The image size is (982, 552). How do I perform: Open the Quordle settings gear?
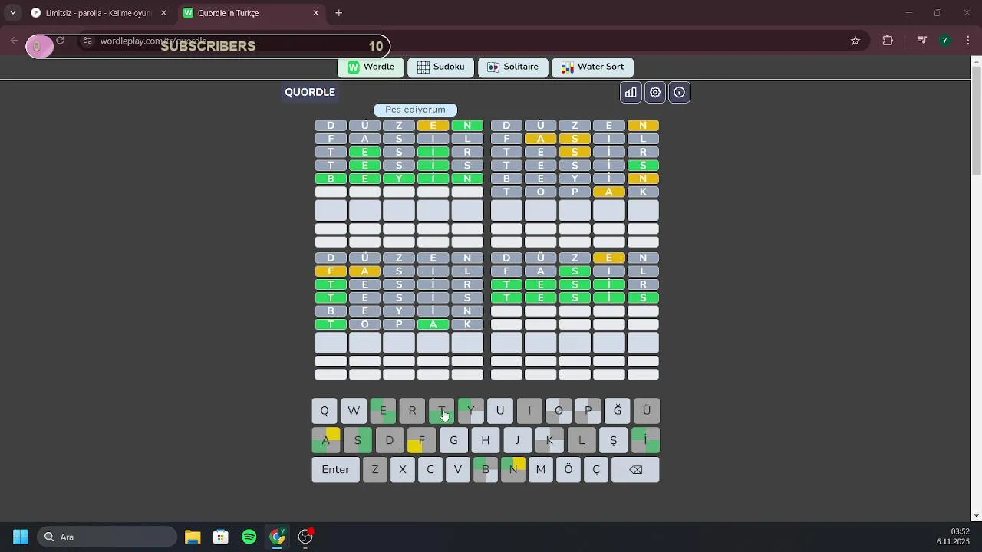(655, 93)
